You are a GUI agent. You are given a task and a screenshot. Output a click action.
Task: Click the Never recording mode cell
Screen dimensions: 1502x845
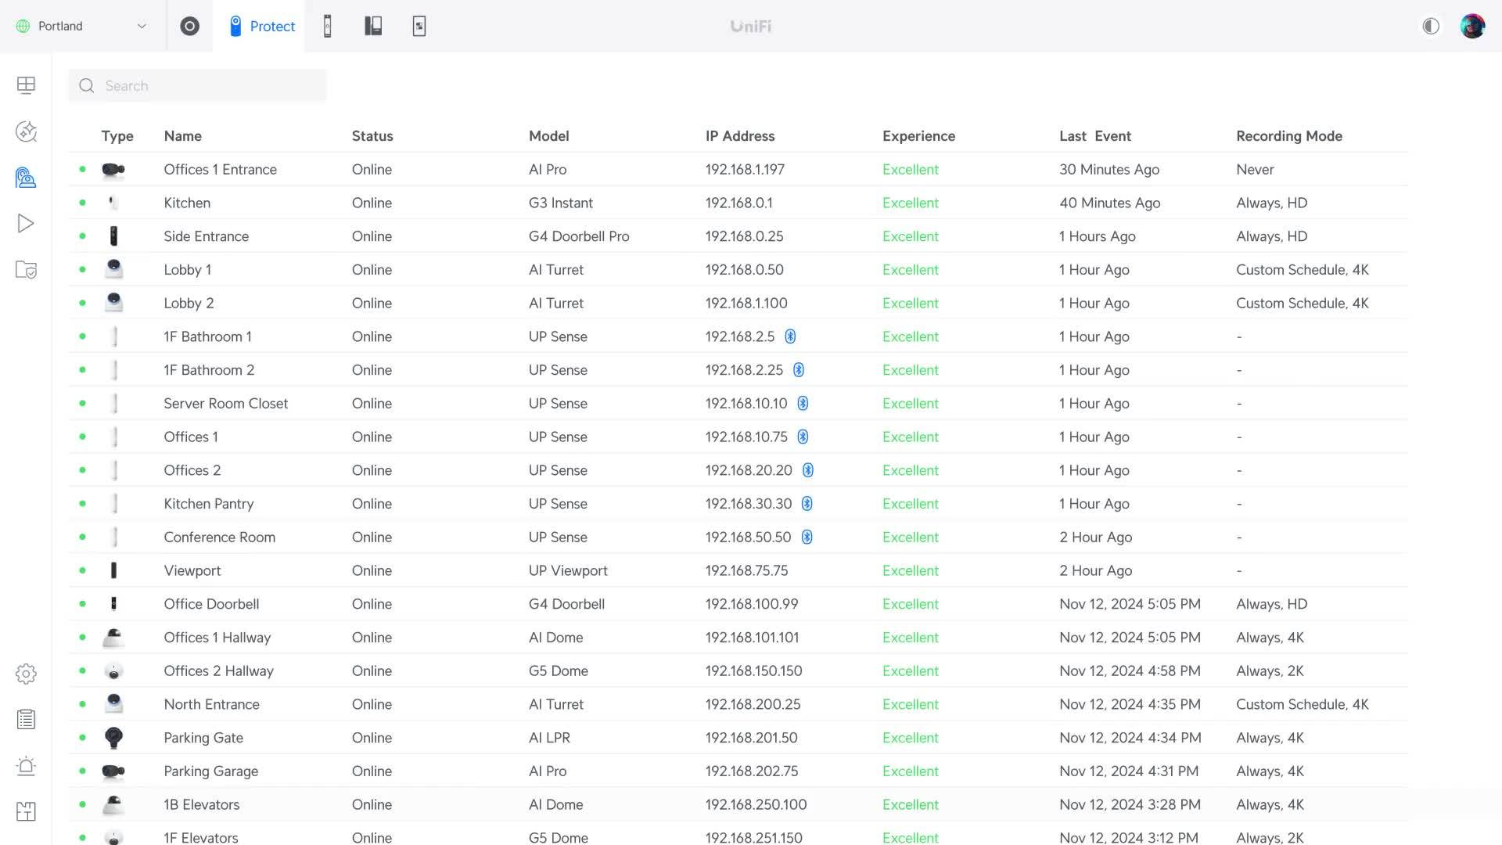(1255, 170)
